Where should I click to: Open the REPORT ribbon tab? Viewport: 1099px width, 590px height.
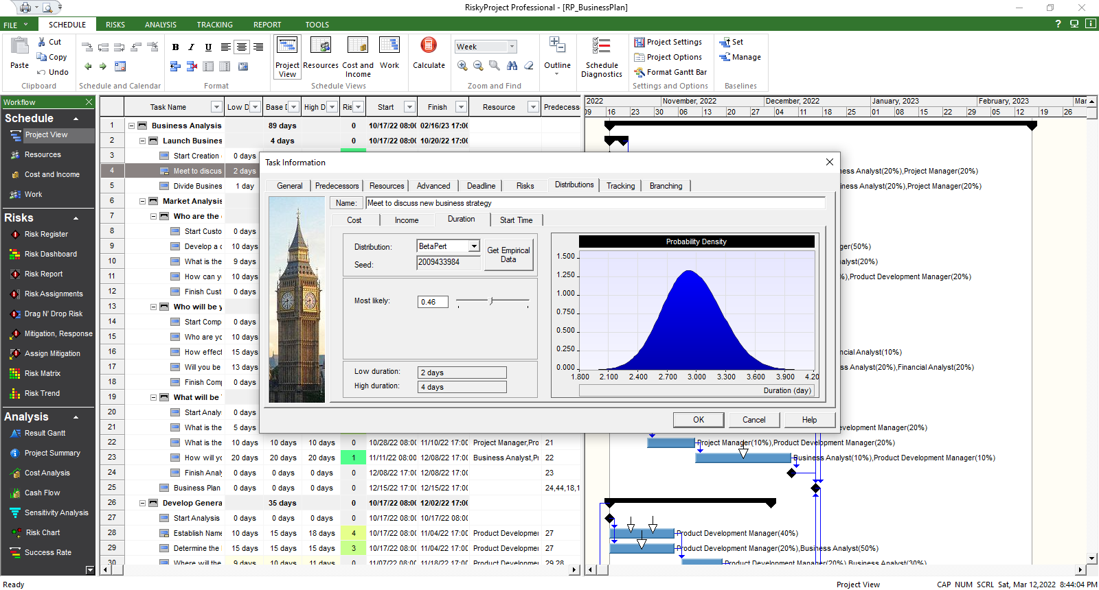(267, 25)
